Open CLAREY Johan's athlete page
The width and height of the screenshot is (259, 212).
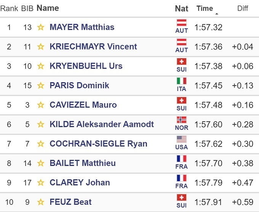pos(80,183)
